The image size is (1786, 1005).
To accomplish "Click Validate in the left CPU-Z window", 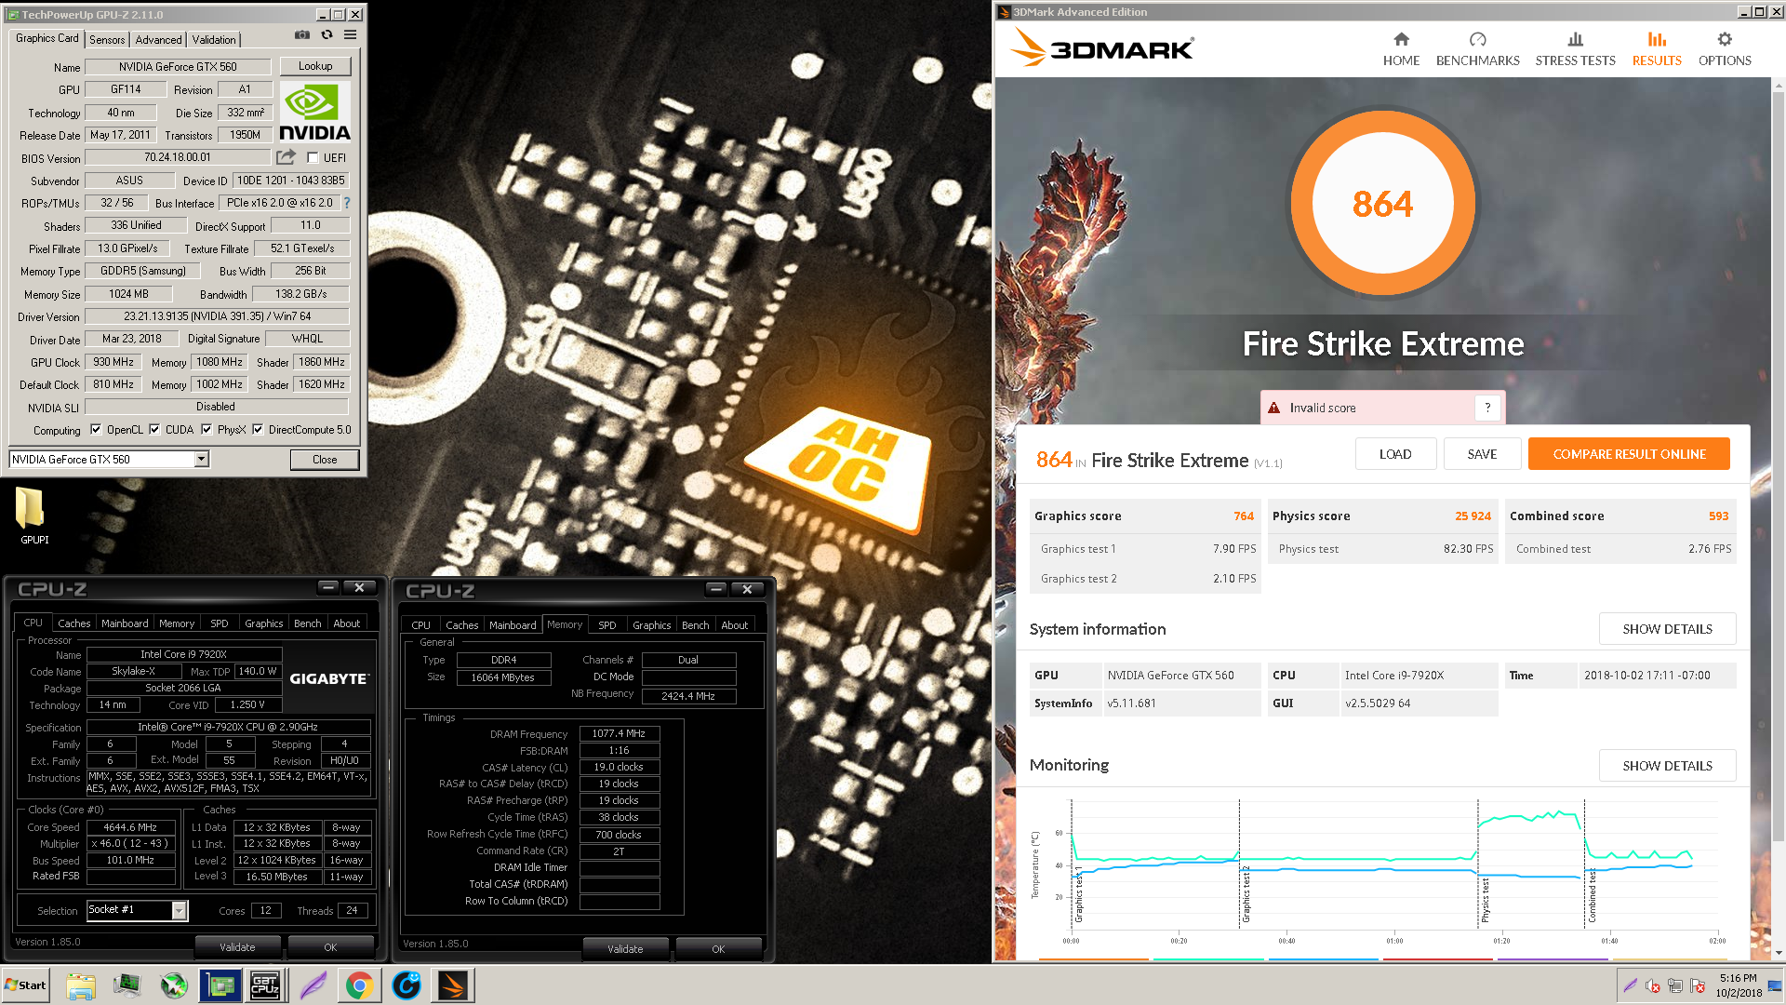I will [237, 947].
